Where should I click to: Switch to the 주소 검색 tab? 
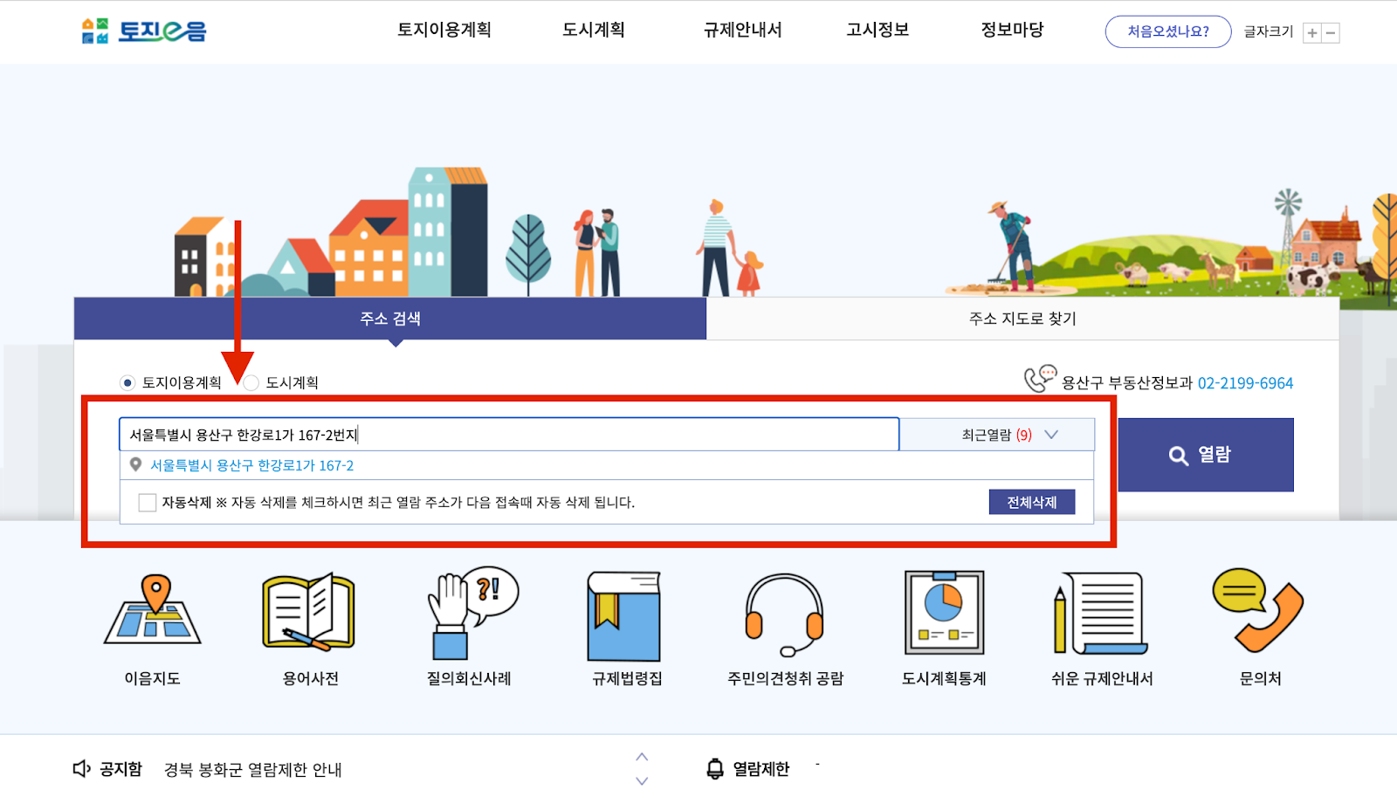390,319
